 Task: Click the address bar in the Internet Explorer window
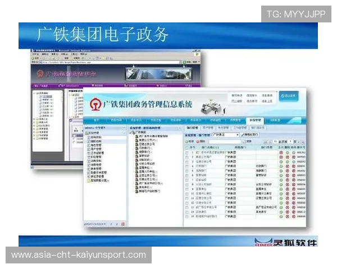coord(110,62)
